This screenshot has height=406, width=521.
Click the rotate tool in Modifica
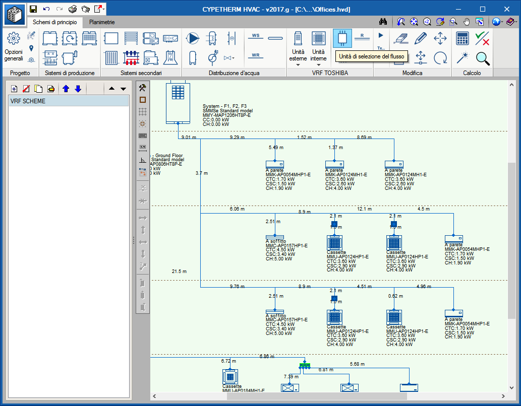coord(440,58)
